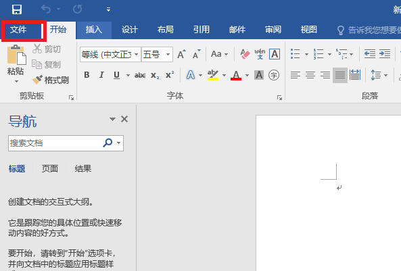Viewport: 401px width, 271px height.
Task: Click the Line Spacing icon
Action: [376, 75]
